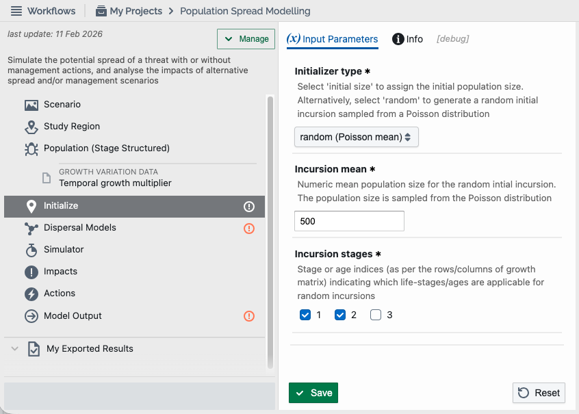Open the Workflows hamburger menu icon
579x414 pixels.
[x=16, y=11]
